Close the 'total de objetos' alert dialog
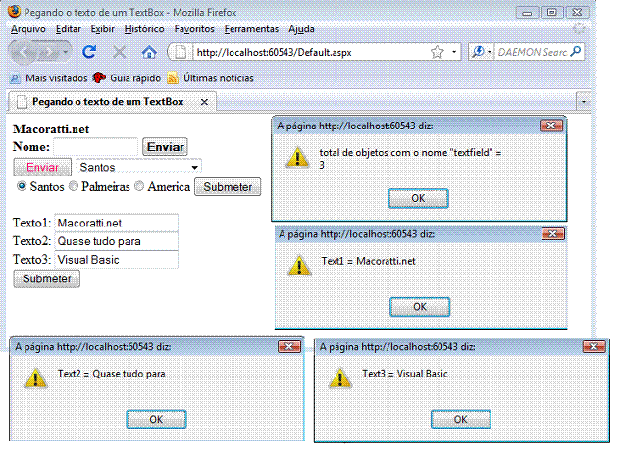The height and width of the screenshot is (452, 620). click(x=551, y=126)
